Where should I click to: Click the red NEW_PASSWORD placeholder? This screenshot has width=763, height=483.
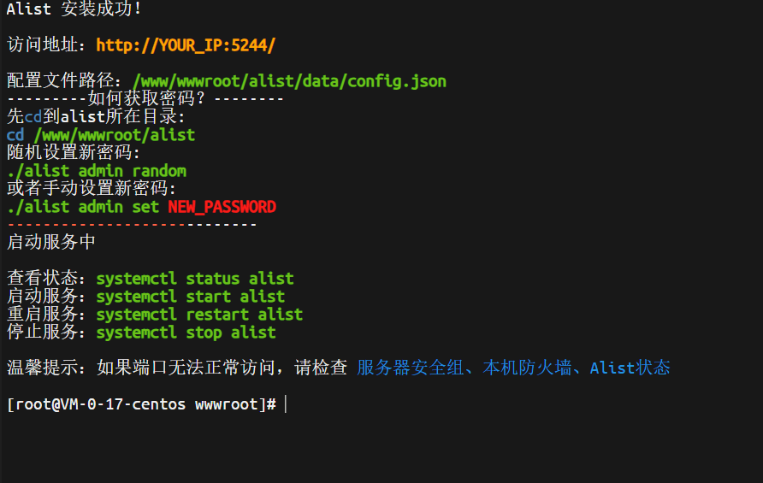(222, 207)
